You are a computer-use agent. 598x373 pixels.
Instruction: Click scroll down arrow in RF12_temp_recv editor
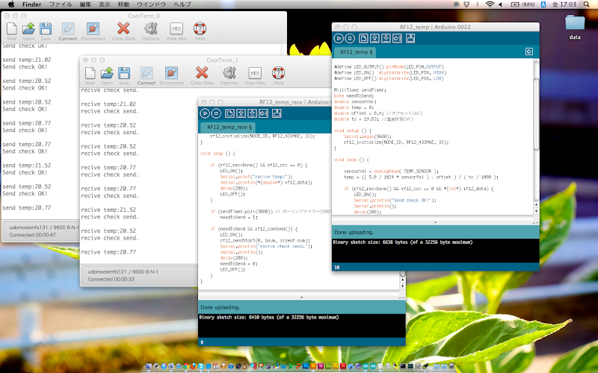(x=402, y=286)
